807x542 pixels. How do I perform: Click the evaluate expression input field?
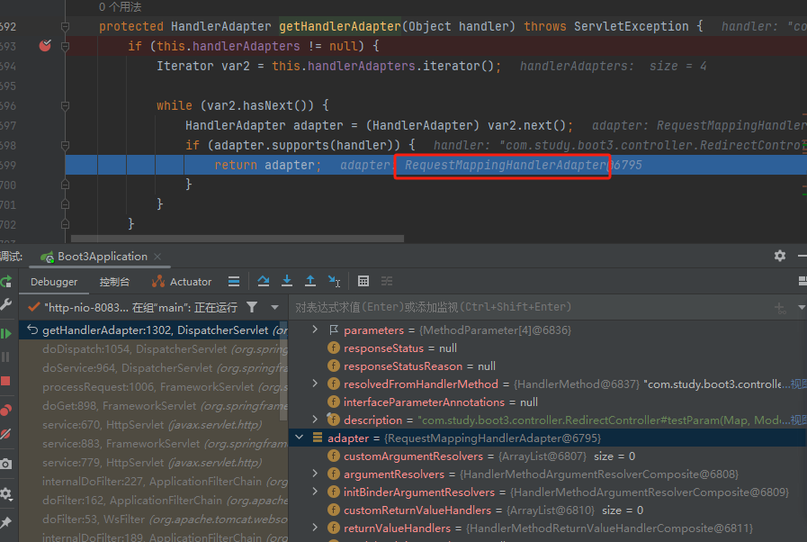tap(530, 308)
